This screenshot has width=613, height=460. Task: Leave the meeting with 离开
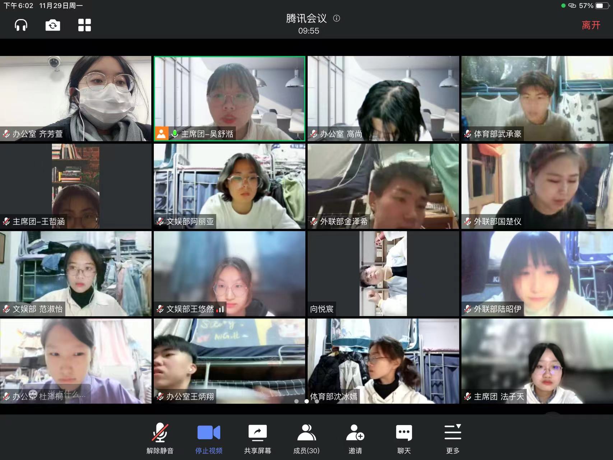[x=591, y=25]
